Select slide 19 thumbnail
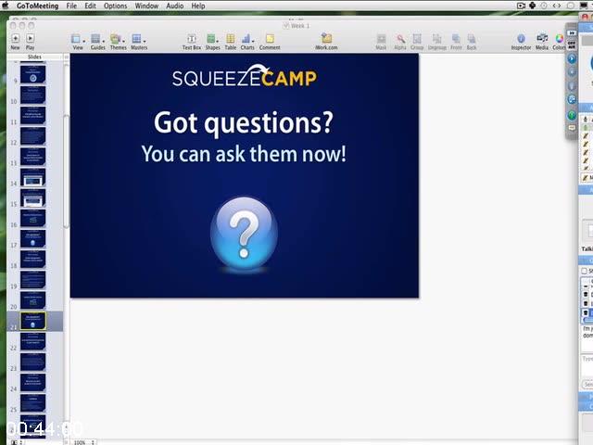 [33, 280]
